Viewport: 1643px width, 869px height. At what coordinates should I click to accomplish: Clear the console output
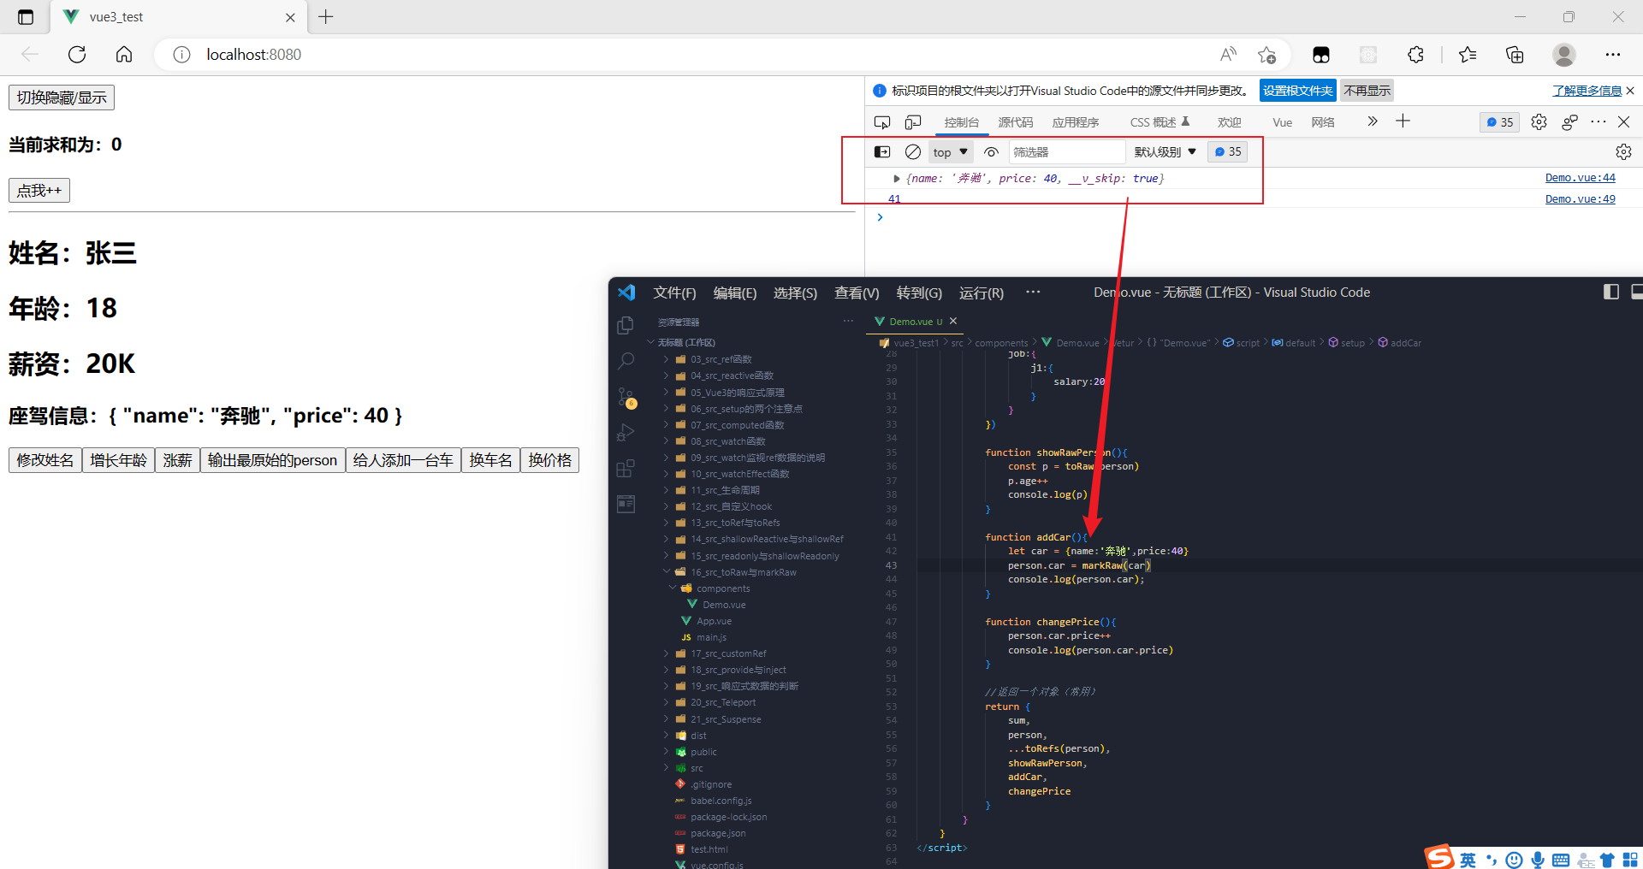pyautogui.click(x=913, y=152)
